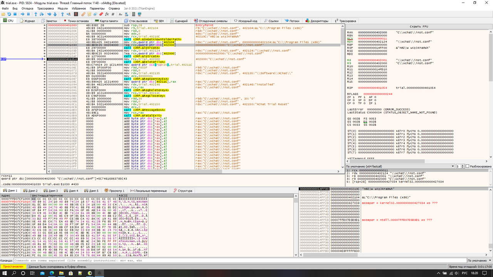The width and height of the screenshot is (493, 277).
Task: Toggle breakpoint dot at address 0000000000401030
Action: tap(45, 45)
